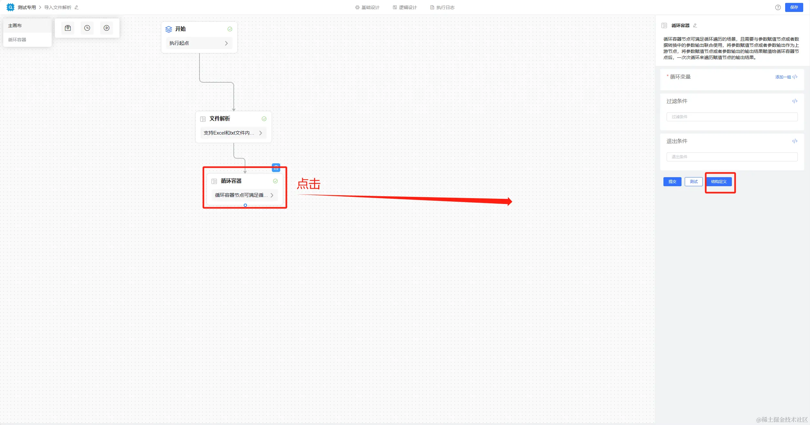
Task: Click the delete trash icon above 循环容器 node
Action: pos(276,168)
